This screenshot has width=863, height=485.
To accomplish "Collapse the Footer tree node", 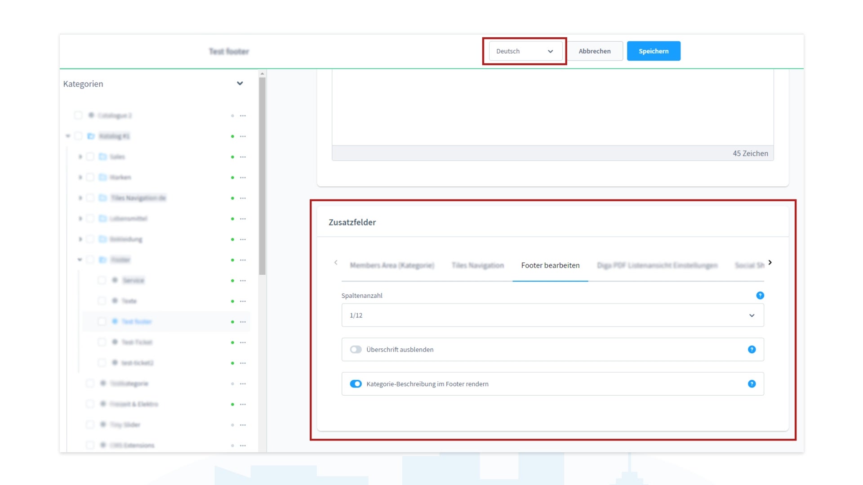I will [80, 260].
